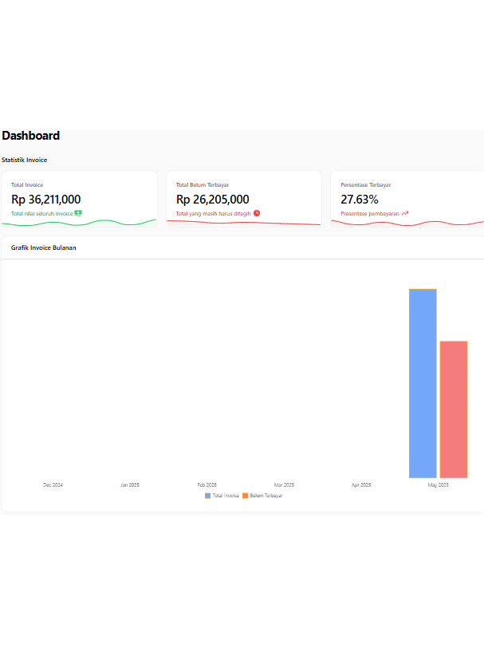Click the blue Total Invoice legend color box
Viewport: 484px width, 645px height.
coord(208,496)
